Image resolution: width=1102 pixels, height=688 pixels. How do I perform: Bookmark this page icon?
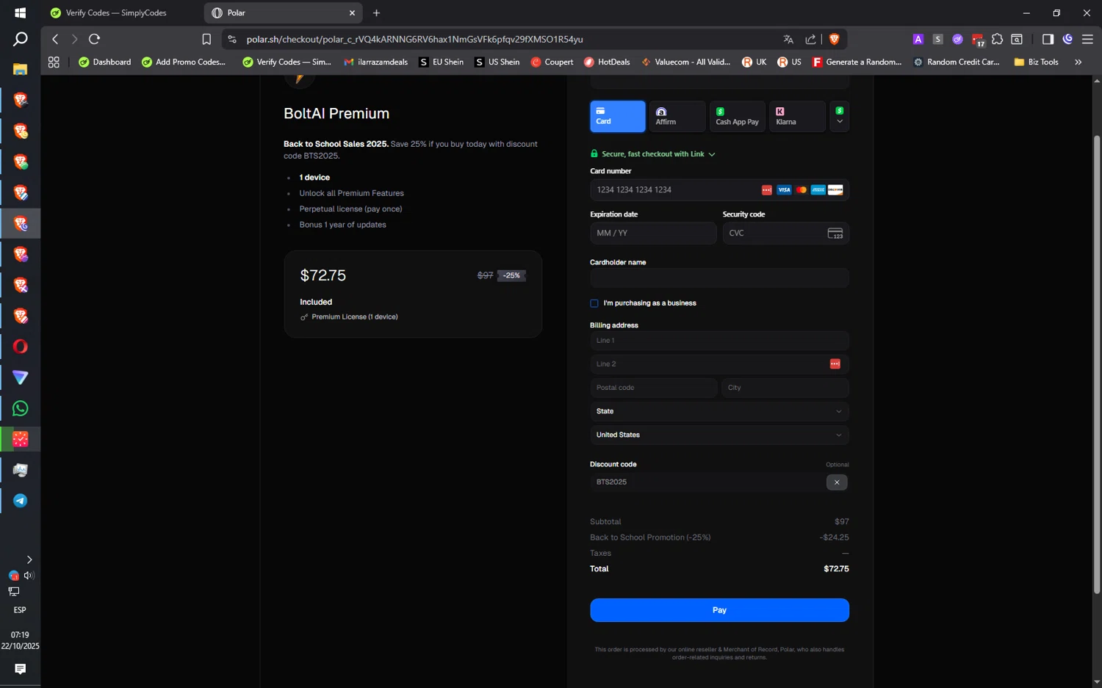[206, 39]
